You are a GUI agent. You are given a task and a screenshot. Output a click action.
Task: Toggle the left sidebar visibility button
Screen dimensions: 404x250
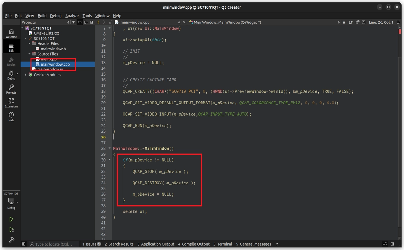click(24, 244)
